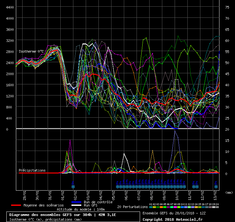The width and height of the screenshot is (235, 222).
Task: Pick perturbation 08 magenta legend swatch
Action: pyautogui.click(x=175, y=207)
